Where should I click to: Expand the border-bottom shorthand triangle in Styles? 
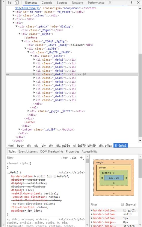point(35,176)
